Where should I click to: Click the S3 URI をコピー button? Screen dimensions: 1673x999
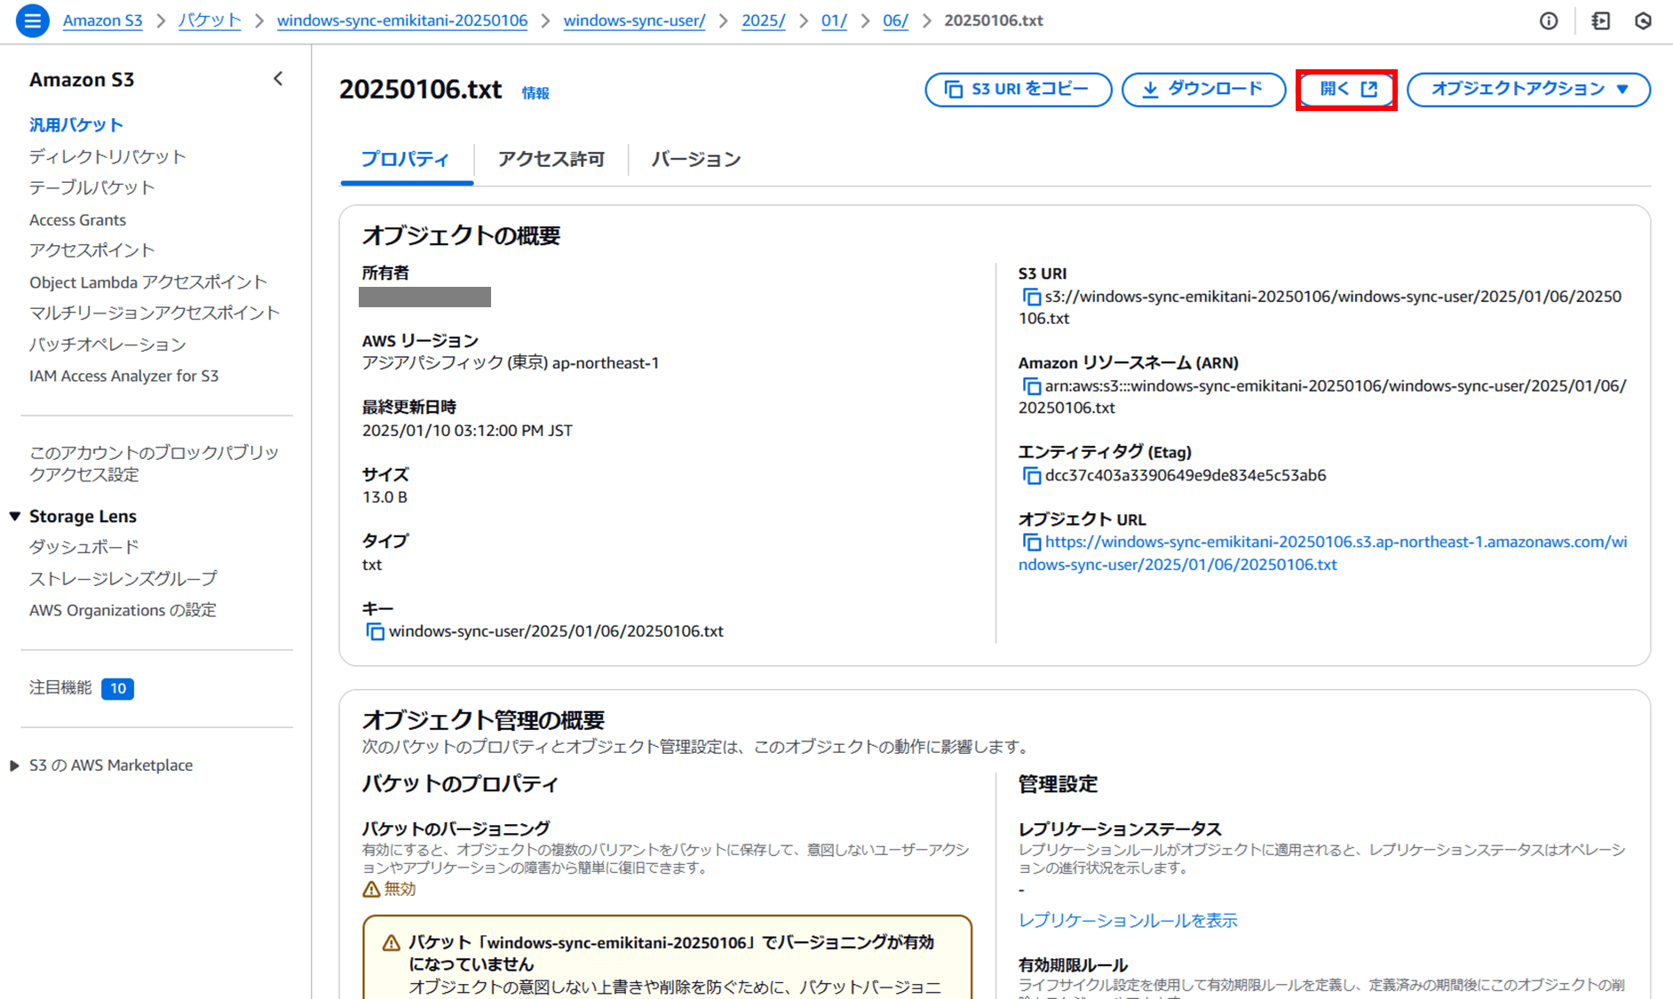coord(1018,89)
